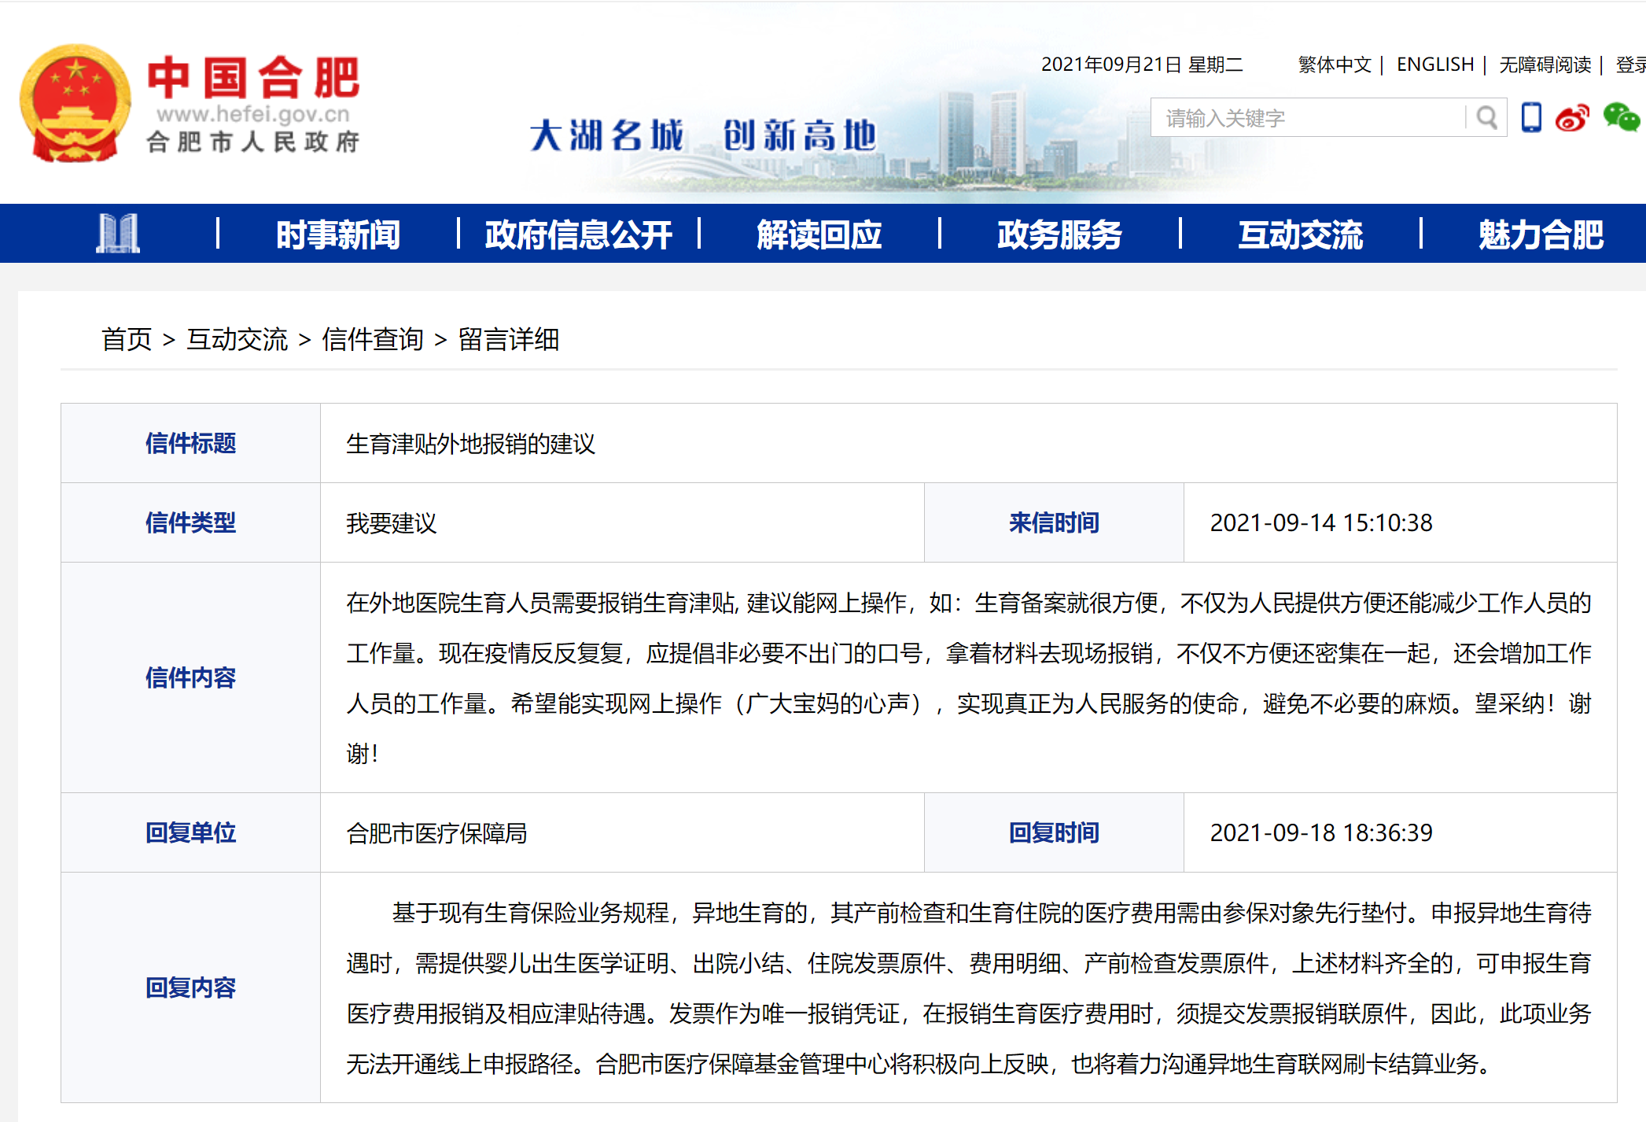Screen dimensions: 1646x1122
Task: Click the date text 2021年09月21日 星期二
Action: (x=1142, y=65)
